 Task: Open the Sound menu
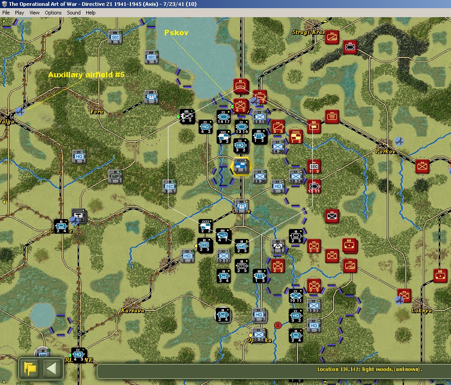pyautogui.click(x=74, y=13)
